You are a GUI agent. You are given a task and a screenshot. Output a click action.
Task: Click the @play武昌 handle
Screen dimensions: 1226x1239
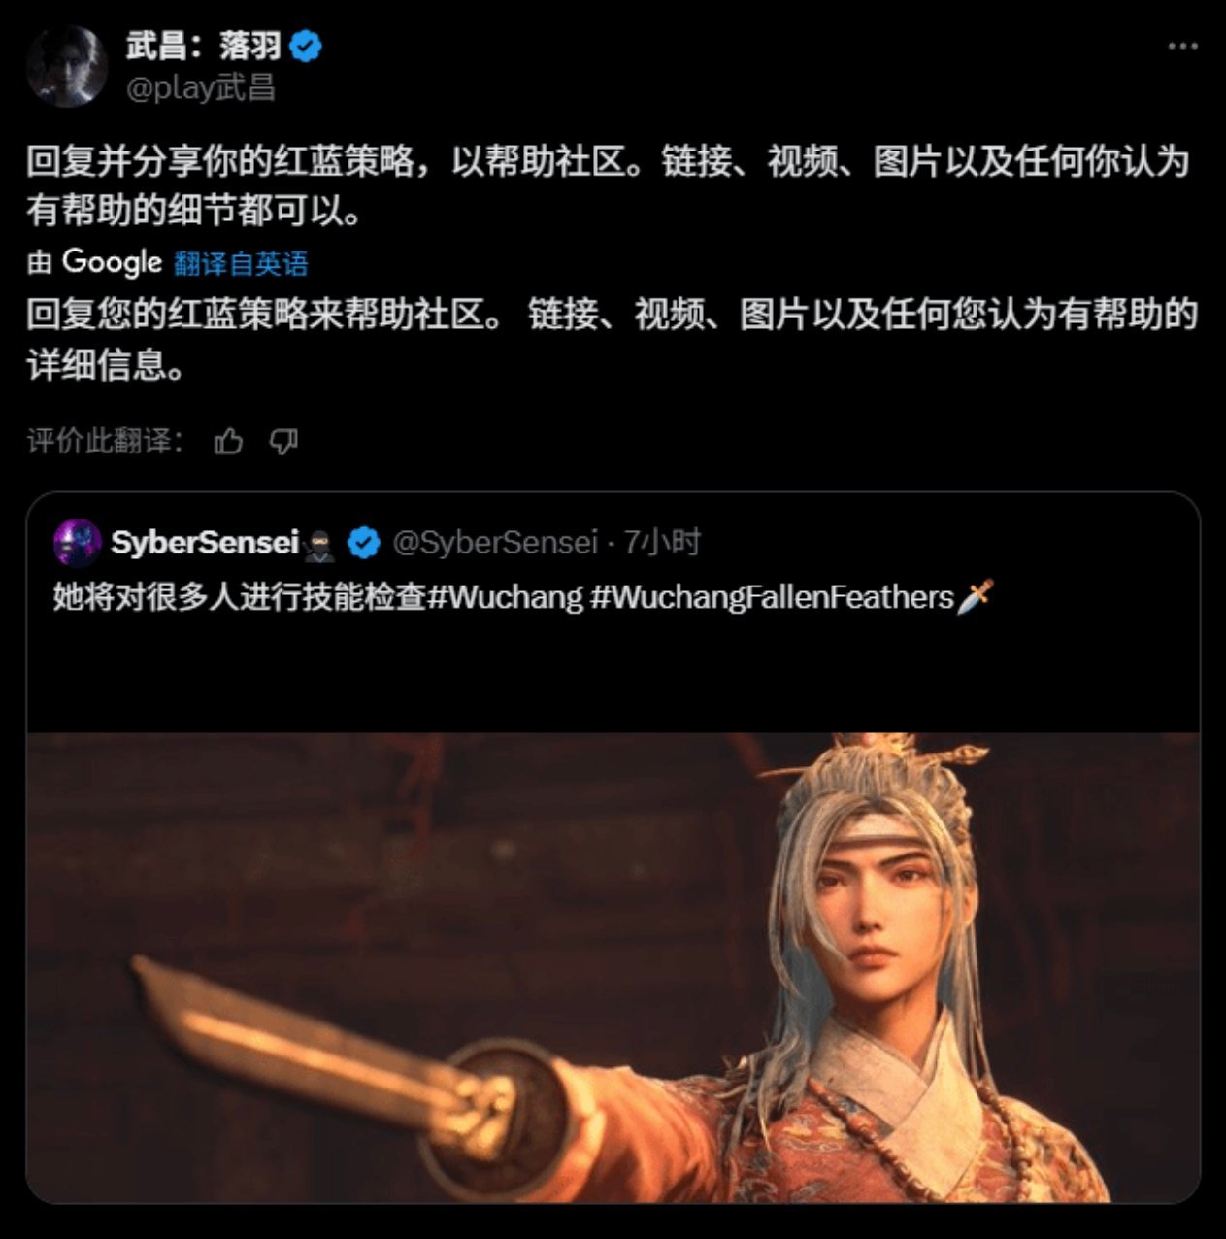point(201,87)
